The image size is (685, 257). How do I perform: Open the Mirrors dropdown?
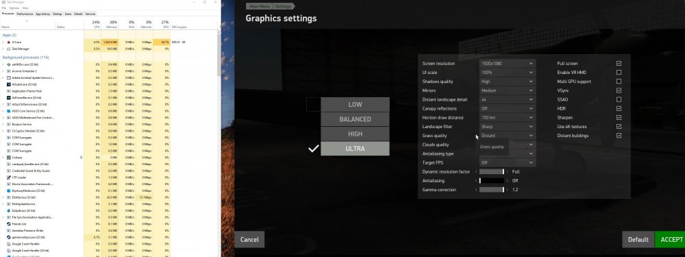507,90
